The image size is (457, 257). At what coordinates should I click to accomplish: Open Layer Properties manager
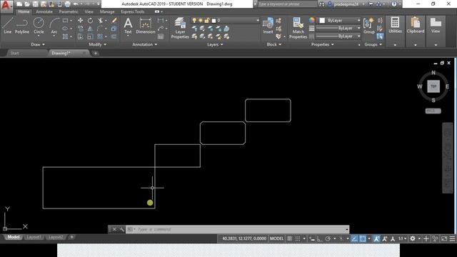click(x=180, y=28)
